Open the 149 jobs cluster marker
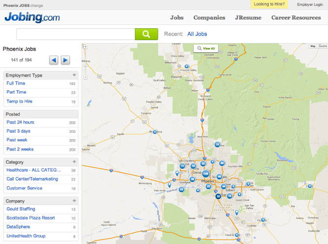The image size is (328, 244). [x=206, y=174]
